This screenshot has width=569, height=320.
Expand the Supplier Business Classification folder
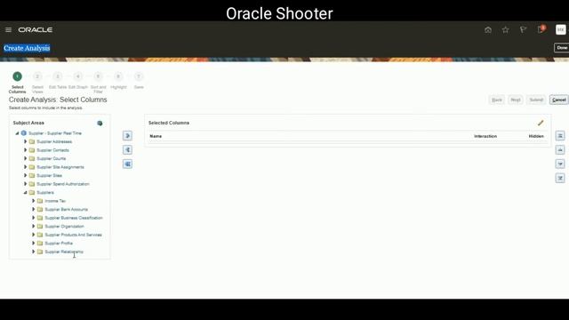34,218
